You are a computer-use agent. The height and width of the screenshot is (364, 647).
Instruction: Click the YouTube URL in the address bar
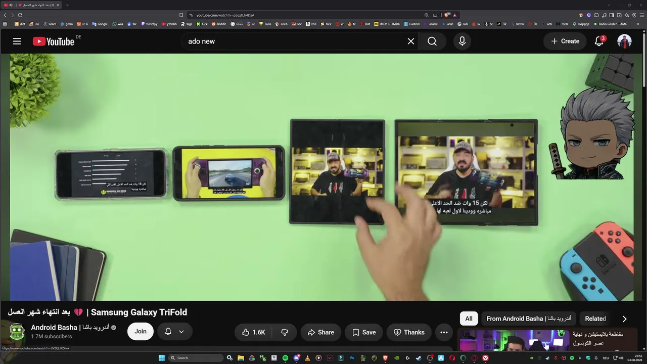(x=225, y=15)
